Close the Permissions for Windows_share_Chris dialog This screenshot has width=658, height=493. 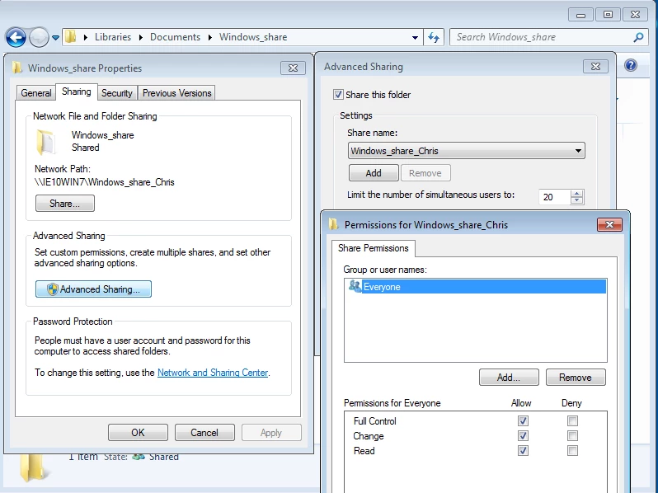pyautogui.click(x=609, y=224)
